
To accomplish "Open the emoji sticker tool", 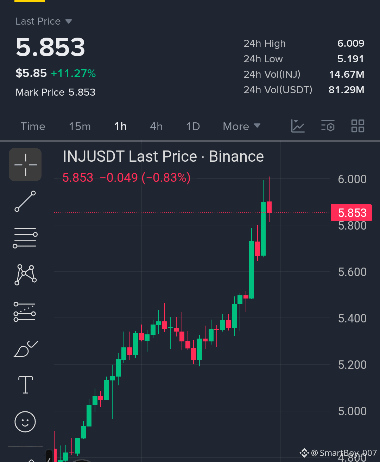I will click(x=25, y=422).
